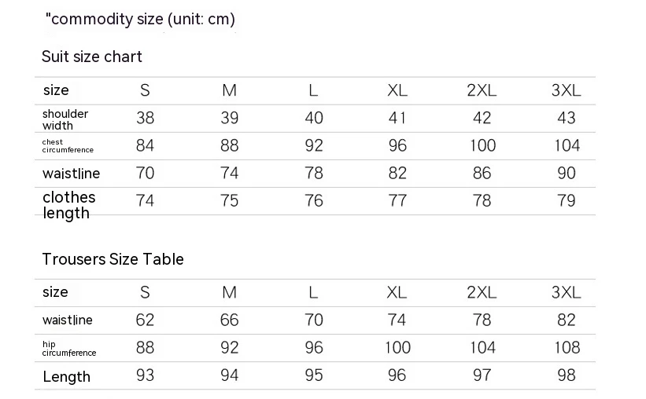Click the 'size' label in the trousers table
This screenshot has height=399, width=646.
tap(56, 292)
